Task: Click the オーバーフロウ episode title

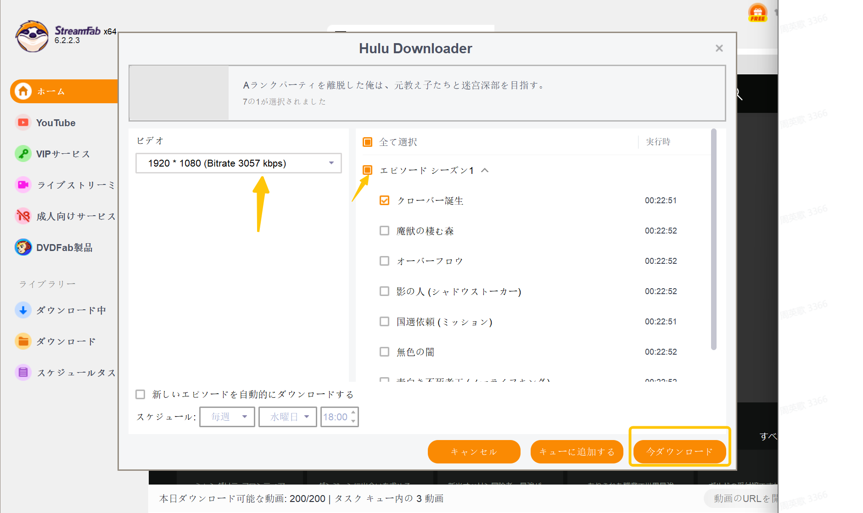Action: (430, 261)
